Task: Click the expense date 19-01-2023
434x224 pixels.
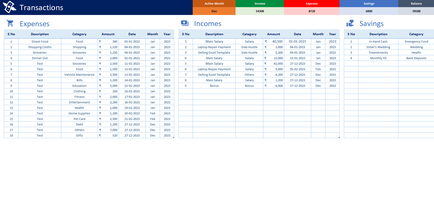Action: click(132, 108)
